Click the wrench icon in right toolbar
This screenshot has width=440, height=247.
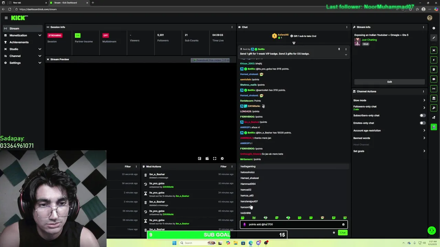(x=434, y=108)
